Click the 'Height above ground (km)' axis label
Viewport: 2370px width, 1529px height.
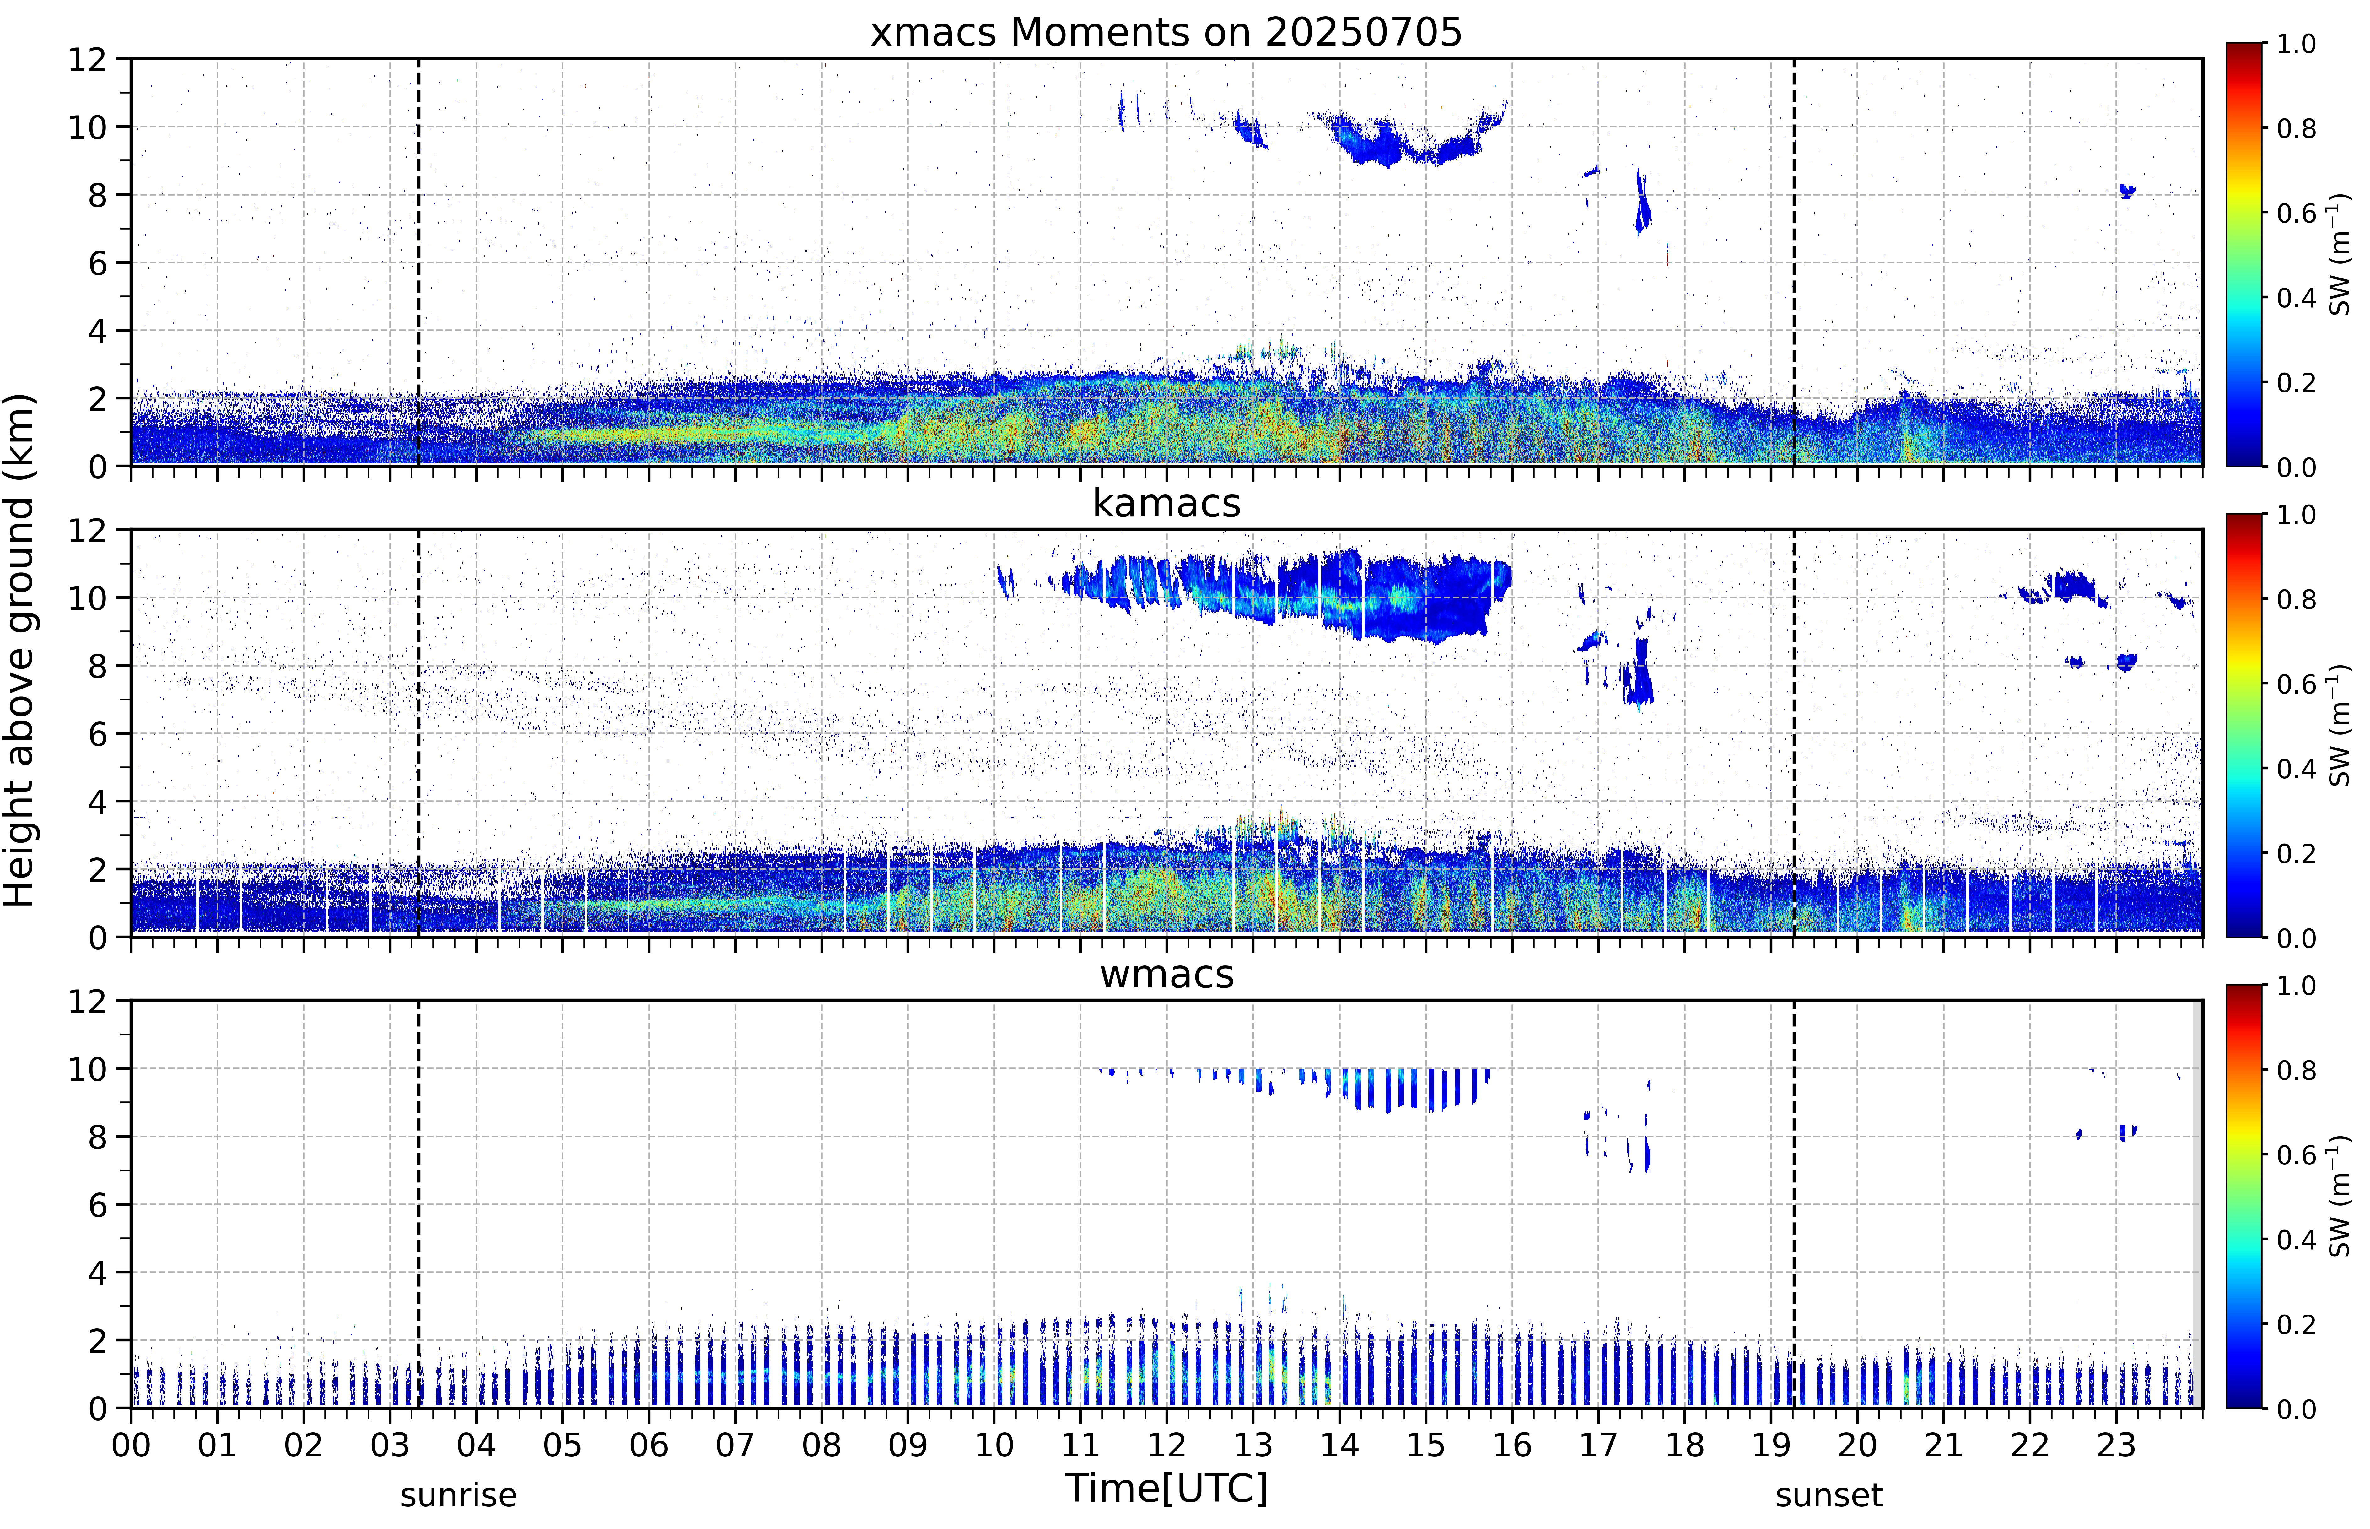(20, 650)
